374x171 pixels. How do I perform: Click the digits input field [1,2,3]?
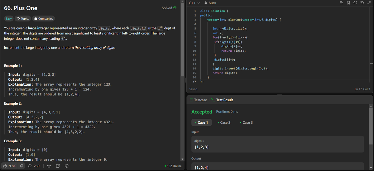click(277, 144)
